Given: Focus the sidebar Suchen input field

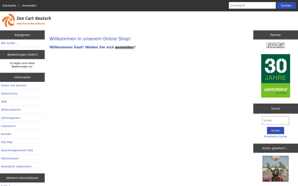Looking at the screenshot, I should click(275, 121).
